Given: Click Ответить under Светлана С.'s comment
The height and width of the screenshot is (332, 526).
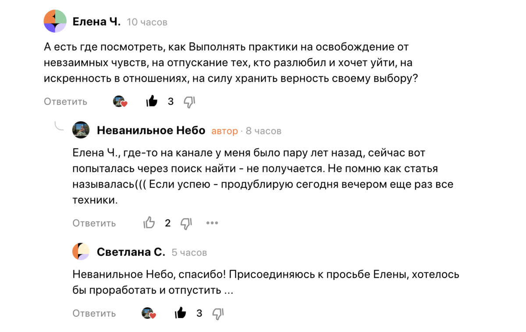Looking at the screenshot, I should [x=94, y=313].
